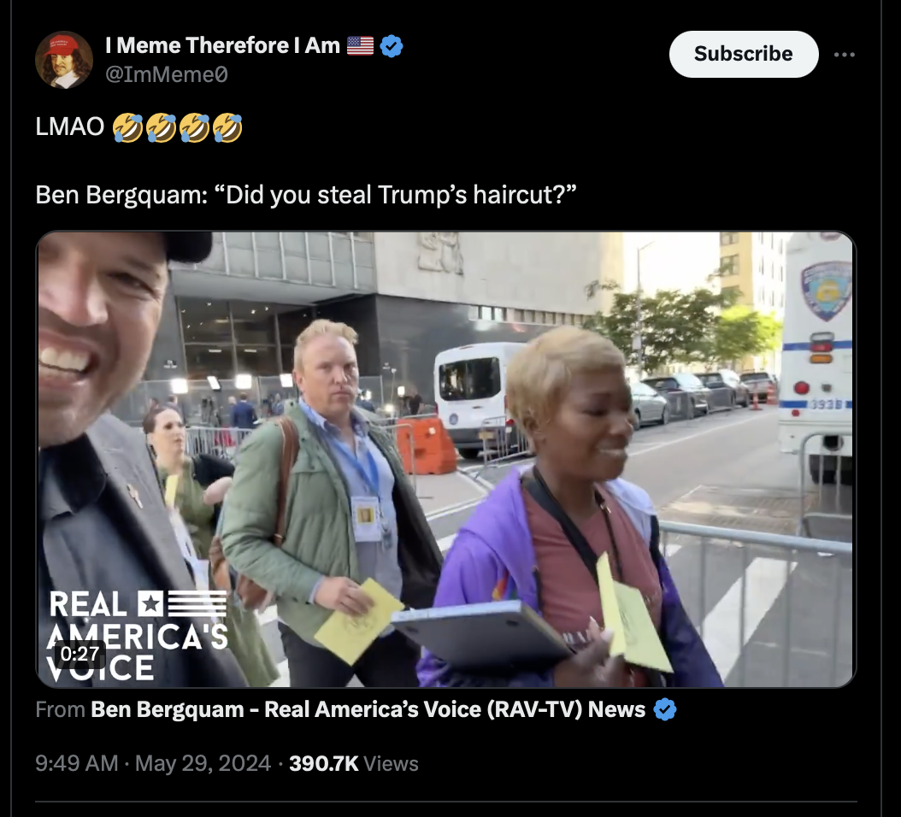
Task: Click the blue verified badge beside account name
Action: (392, 46)
